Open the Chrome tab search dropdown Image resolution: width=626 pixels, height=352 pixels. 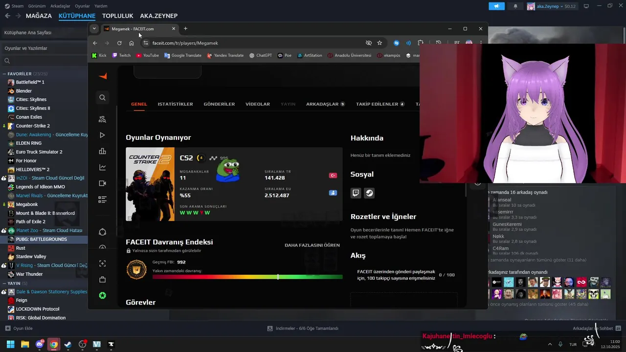click(94, 28)
